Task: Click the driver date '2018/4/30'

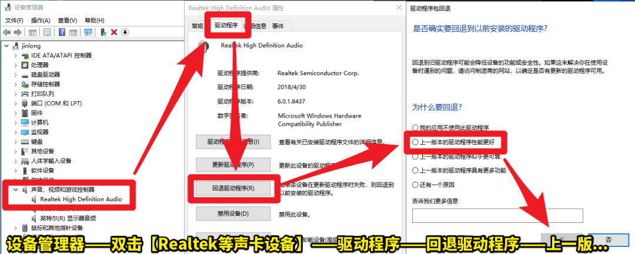Action: (292, 87)
